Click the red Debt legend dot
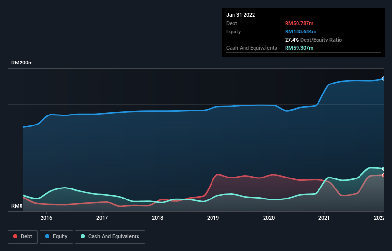This screenshot has height=251, width=392. pyautogui.click(x=15, y=236)
